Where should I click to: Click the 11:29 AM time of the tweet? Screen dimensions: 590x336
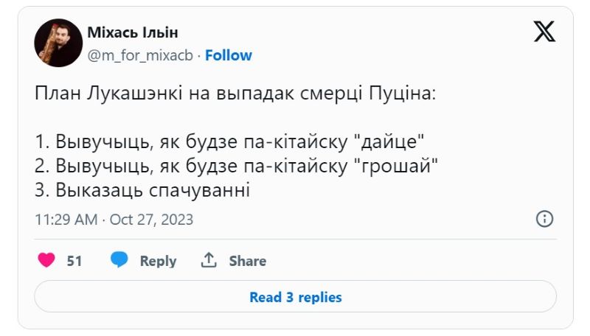(x=66, y=220)
